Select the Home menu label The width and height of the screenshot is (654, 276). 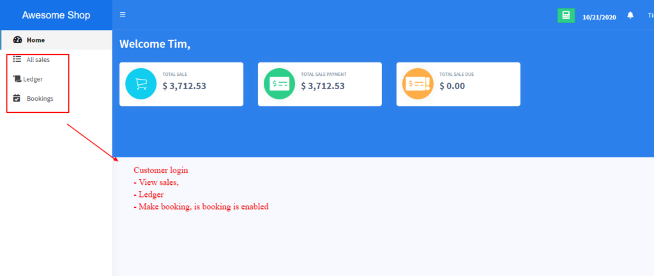point(36,40)
